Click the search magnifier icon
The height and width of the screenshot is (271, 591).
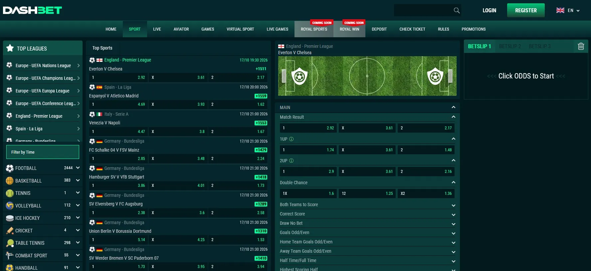pos(457,11)
